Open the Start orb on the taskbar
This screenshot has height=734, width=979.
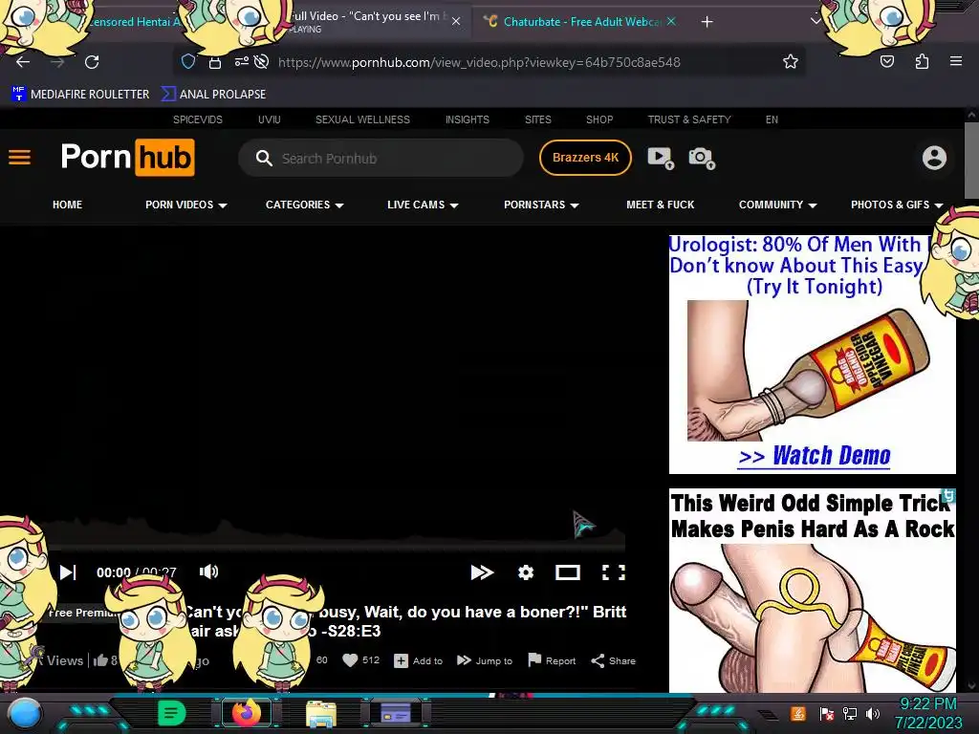(x=24, y=713)
